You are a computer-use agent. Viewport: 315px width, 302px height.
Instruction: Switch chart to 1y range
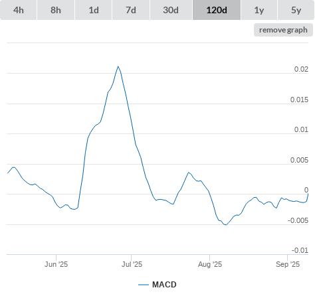tap(259, 10)
